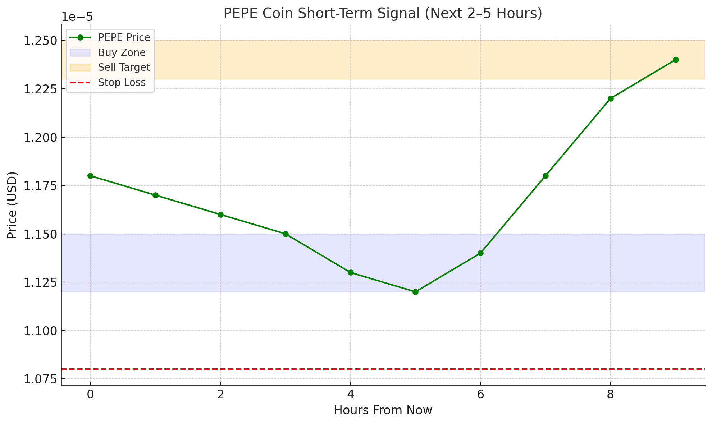Click the chart title text

tap(383, 14)
